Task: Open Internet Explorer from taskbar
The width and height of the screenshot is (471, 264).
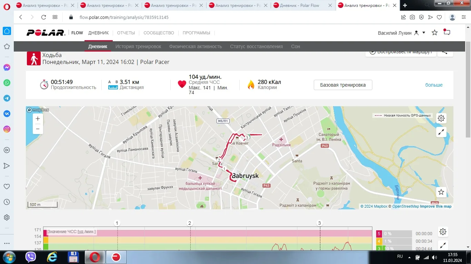Action: (52, 257)
